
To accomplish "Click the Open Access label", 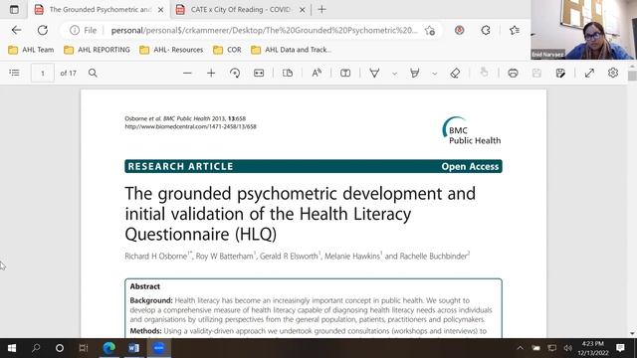I will point(470,166).
